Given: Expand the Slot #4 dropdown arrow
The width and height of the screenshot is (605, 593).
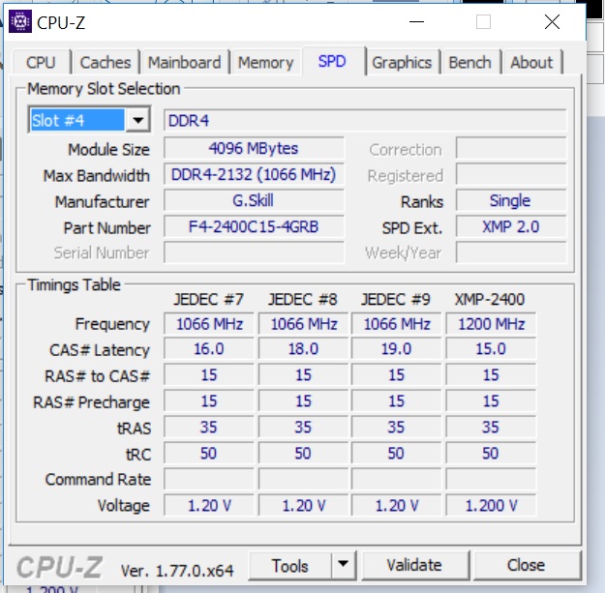Looking at the screenshot, I should coord(137,120).
